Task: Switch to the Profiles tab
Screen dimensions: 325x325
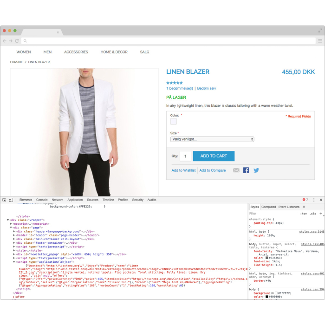Action: 123,200
